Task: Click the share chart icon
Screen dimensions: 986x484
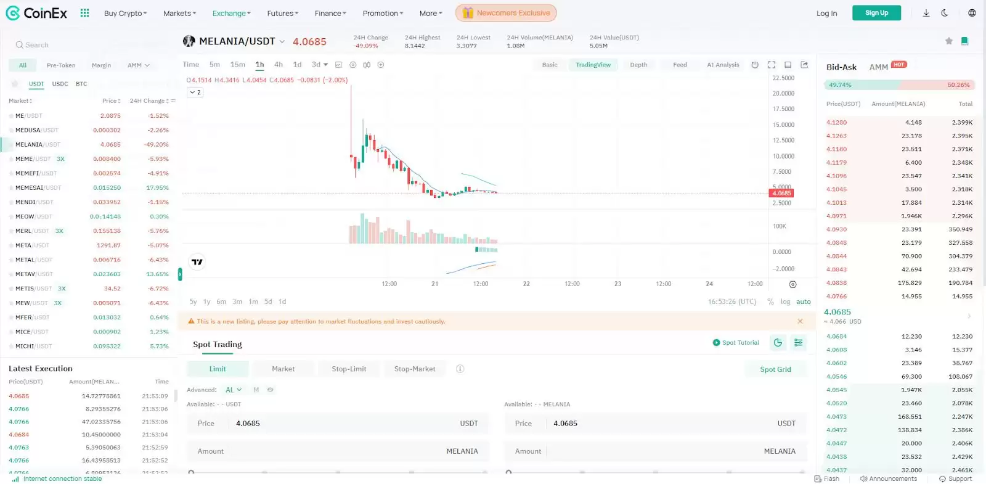Action: click(804, 65)
